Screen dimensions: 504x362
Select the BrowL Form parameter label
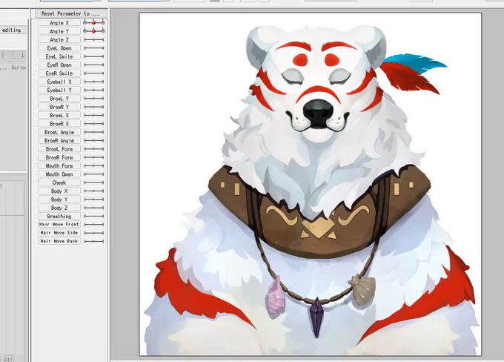(x=59, y=148)
